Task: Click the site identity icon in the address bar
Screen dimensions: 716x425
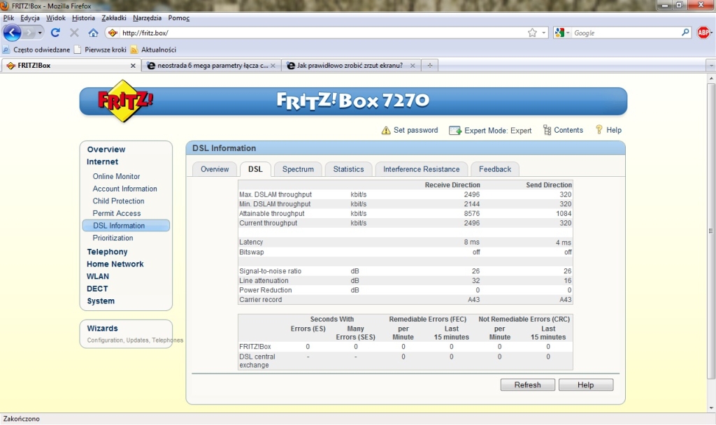Action: point(113,33)
